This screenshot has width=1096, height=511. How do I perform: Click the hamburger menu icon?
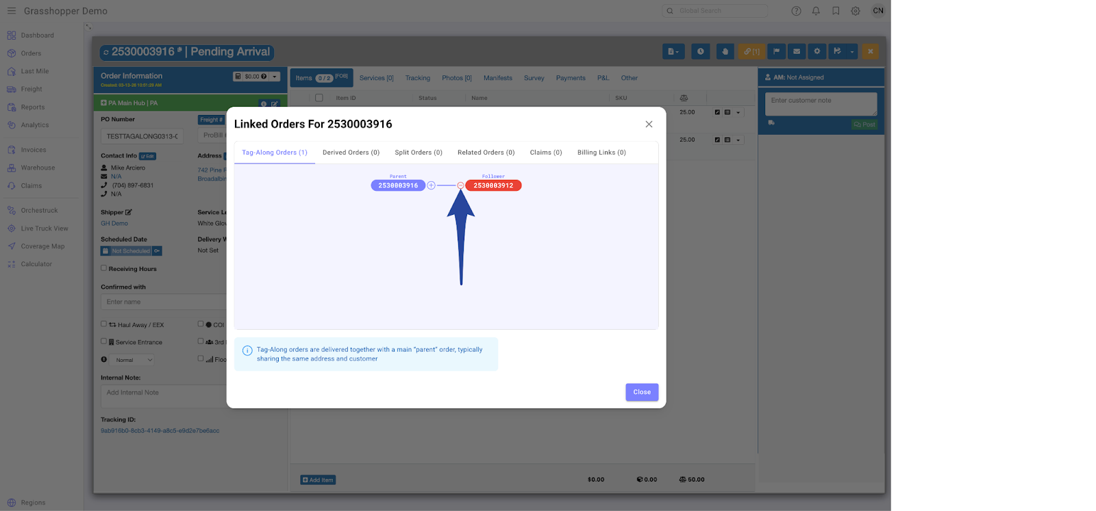click(11, 11)
